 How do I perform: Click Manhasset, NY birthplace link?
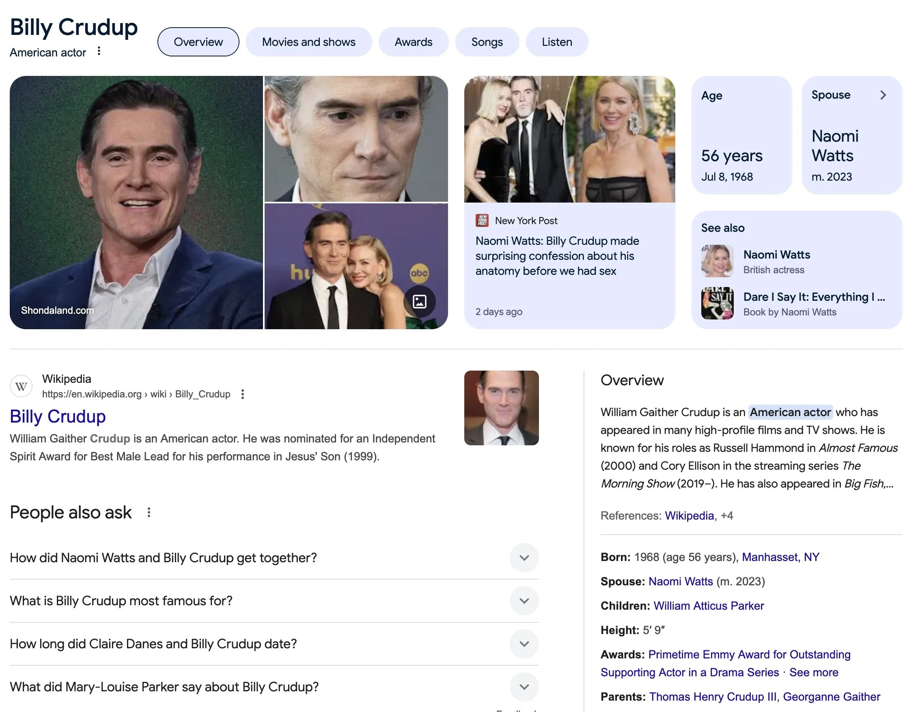(x=780, y=557)
